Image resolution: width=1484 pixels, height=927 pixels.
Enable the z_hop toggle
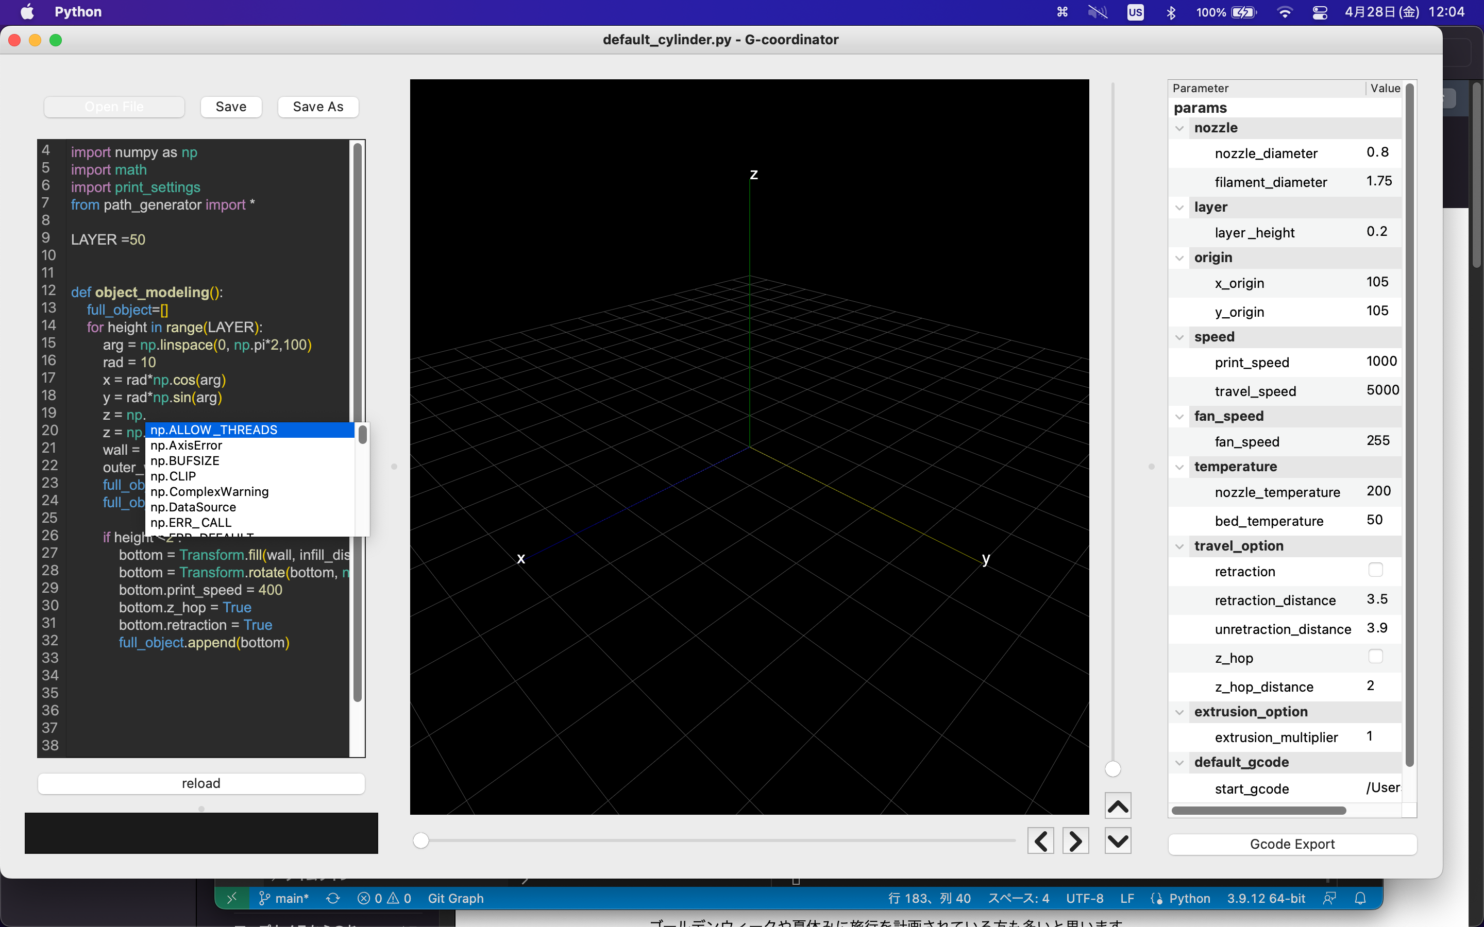(1375, 656)
